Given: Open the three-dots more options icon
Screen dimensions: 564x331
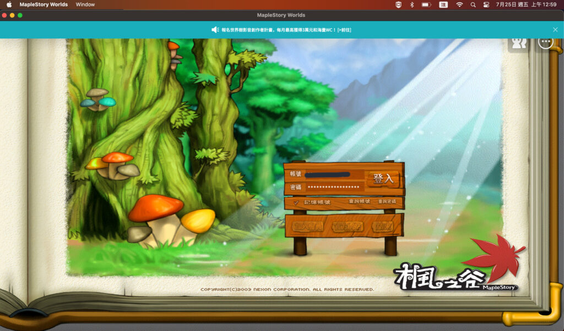Looking at the screenshot, I should click(545, 43).
